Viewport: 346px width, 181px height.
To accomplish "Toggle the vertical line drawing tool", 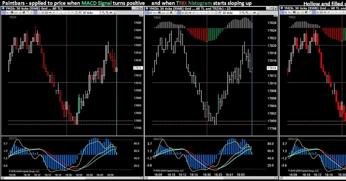I will [61, 13].
